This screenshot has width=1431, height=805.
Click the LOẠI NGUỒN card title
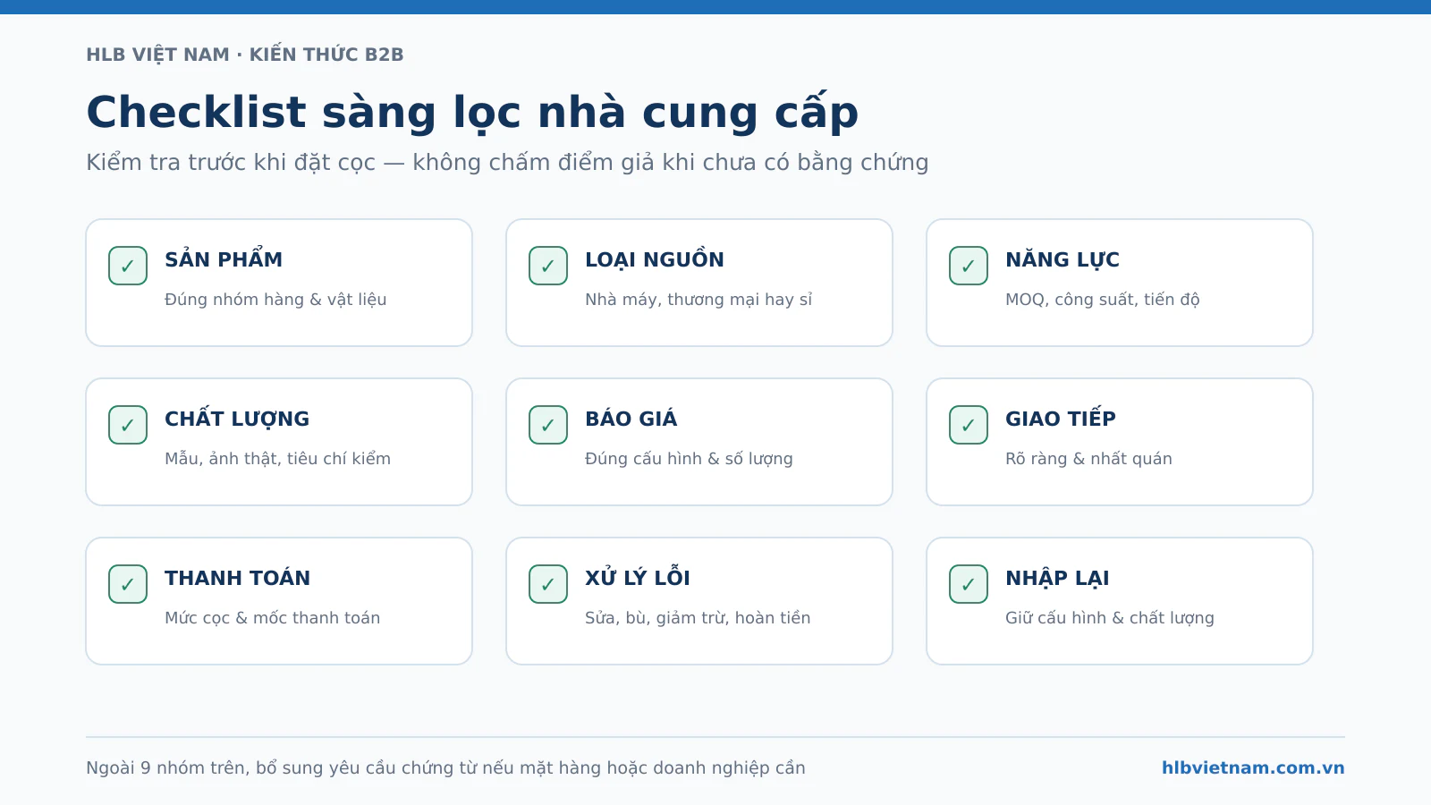655,259
